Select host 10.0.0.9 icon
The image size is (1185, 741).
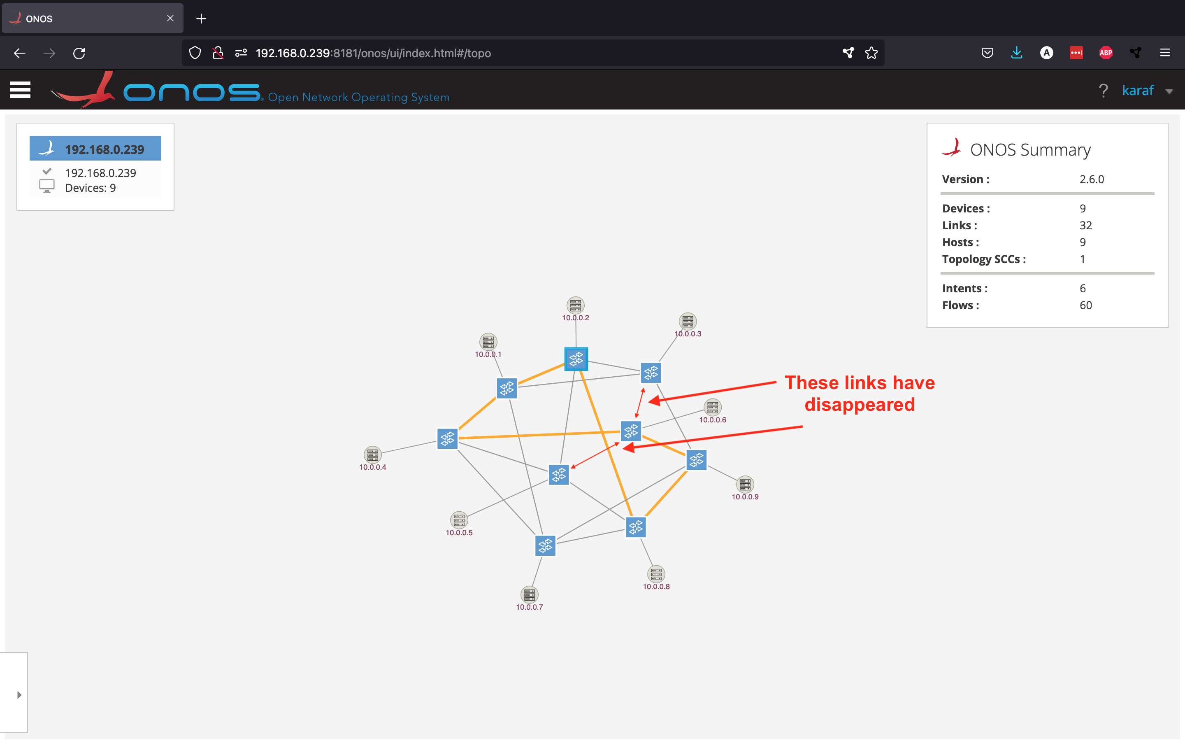[745, 484]
